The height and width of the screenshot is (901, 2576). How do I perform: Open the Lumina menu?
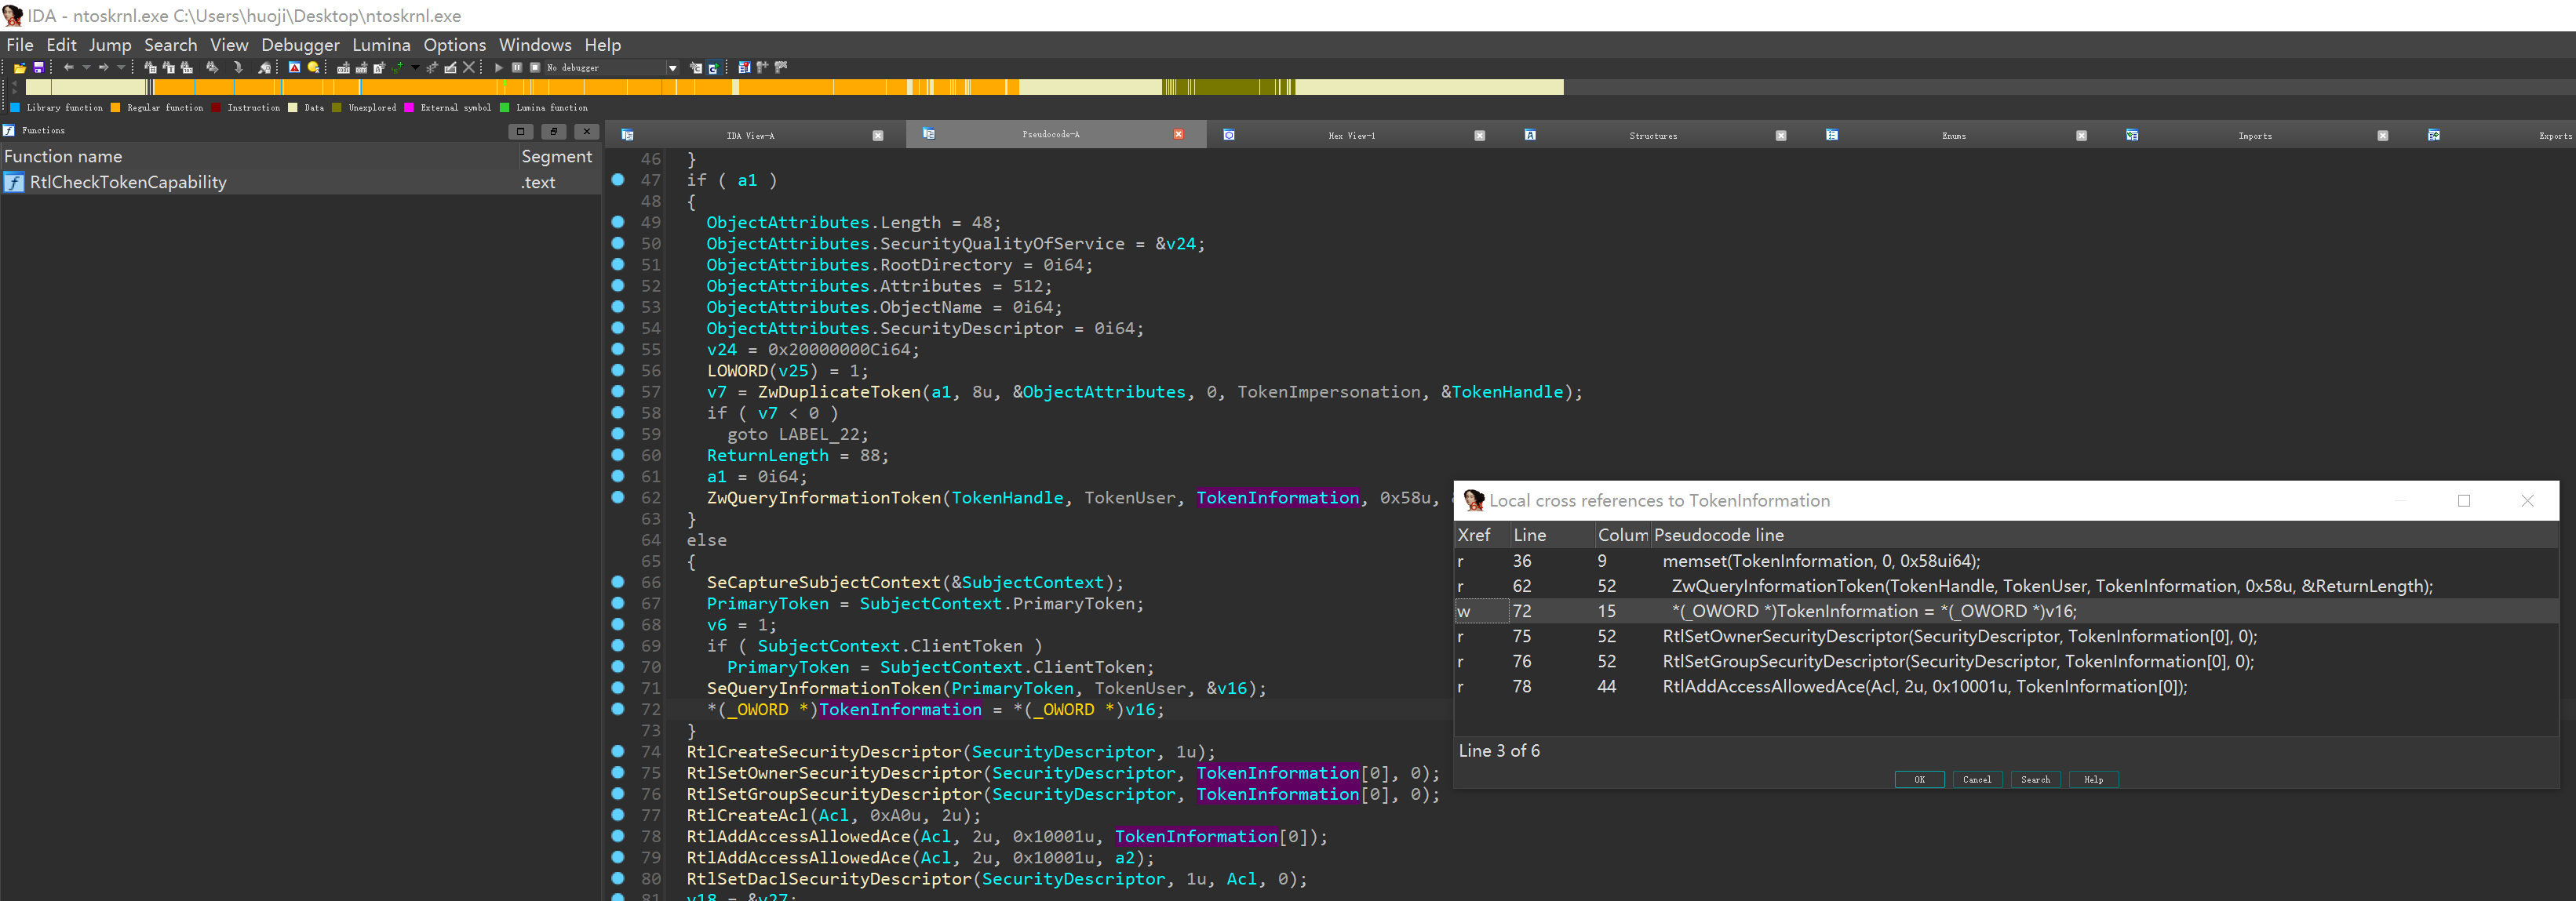(381, 45)
